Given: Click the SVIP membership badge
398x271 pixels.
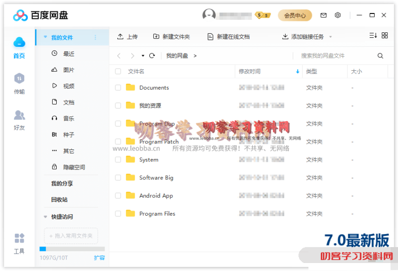Looking at the screenshot, I should click(263, 15).
